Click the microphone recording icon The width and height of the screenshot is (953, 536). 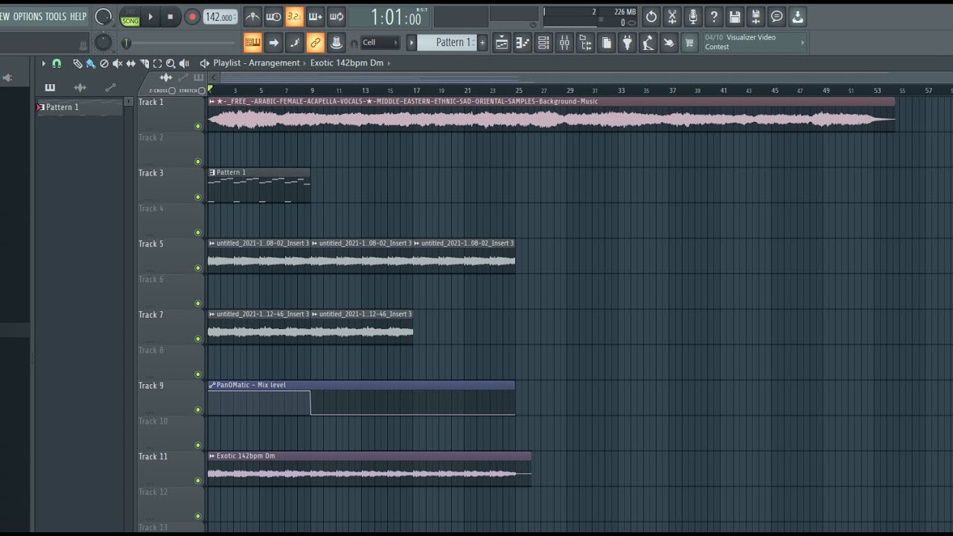693,16
